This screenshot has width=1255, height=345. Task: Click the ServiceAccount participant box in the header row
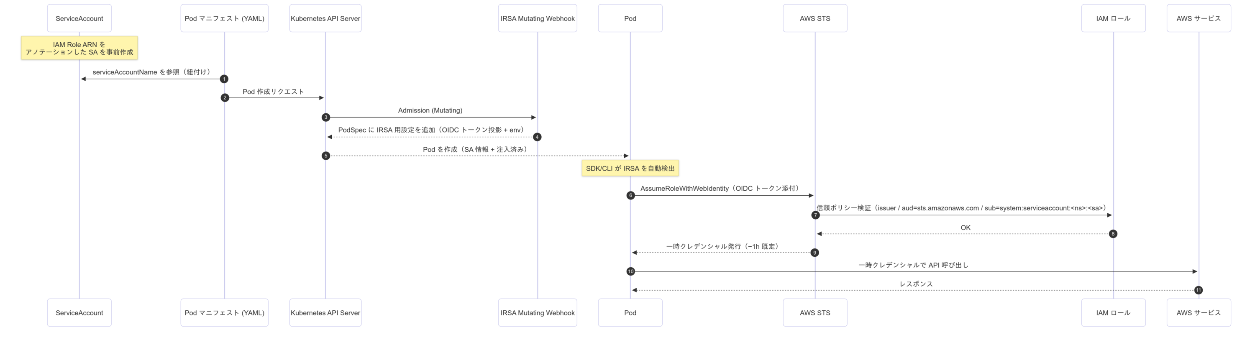pyautogui.click(x=79, y=18)
